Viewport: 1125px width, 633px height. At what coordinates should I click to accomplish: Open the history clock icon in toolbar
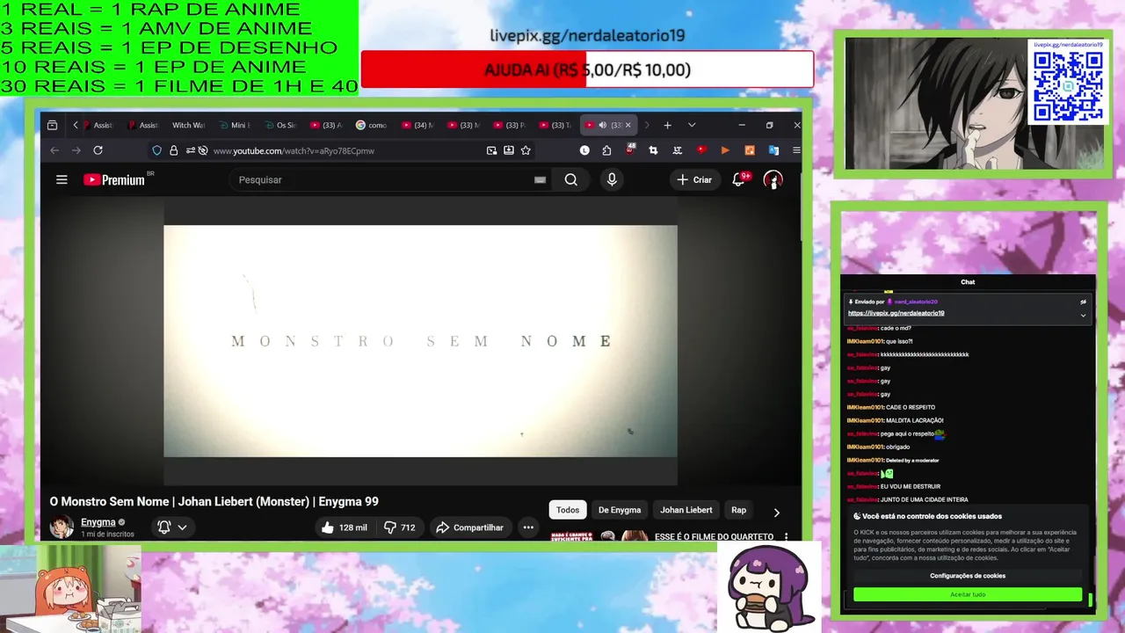[584, 150]
